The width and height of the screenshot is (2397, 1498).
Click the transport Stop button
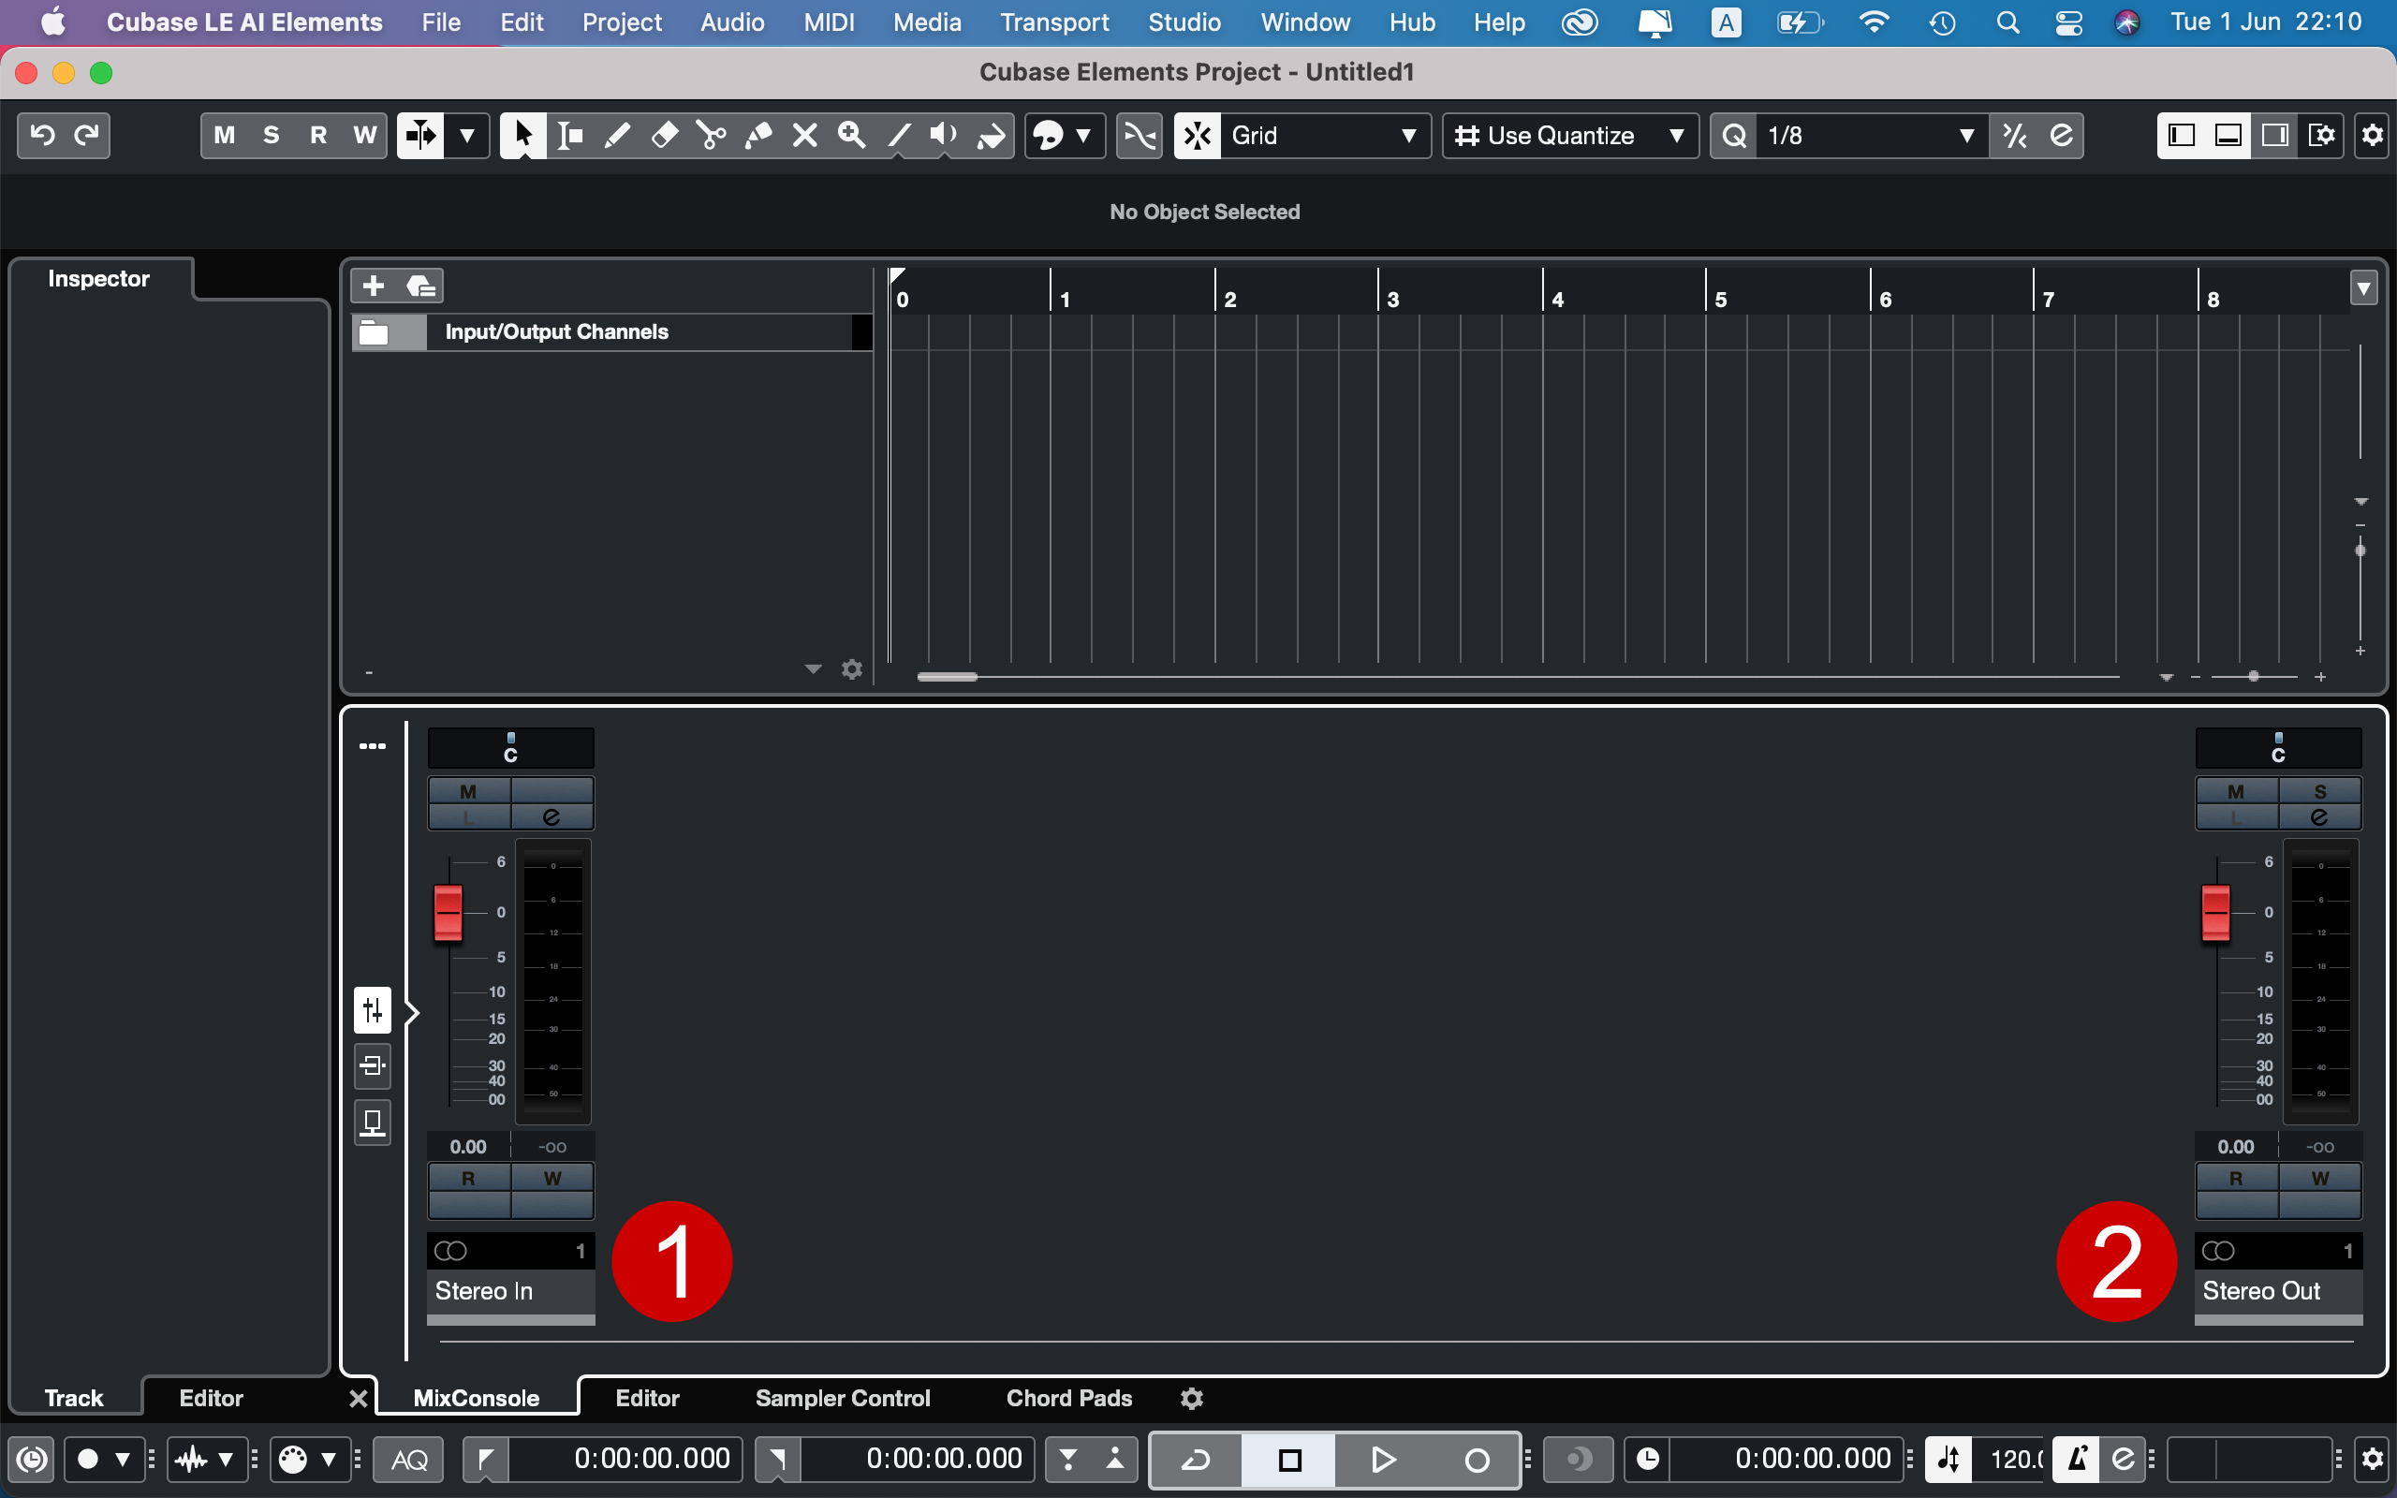pyautogui.click(x=1289, y=1461)
